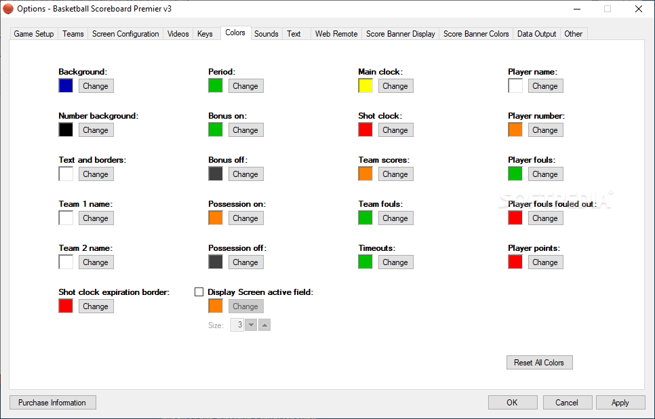Increase active field size with up arrow
The image size is (655, 419).
coord(264,325)
